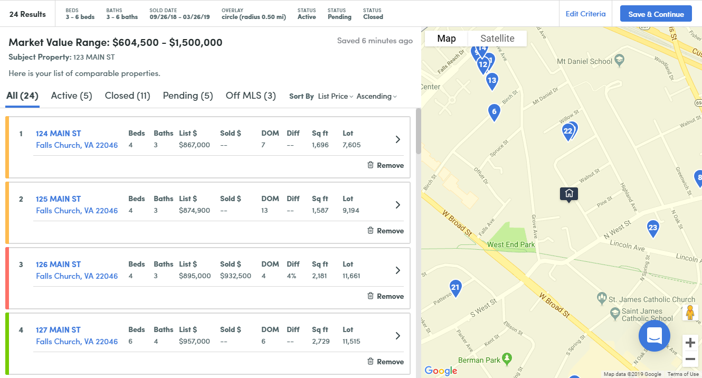Click map pin number 6
Screen dimensions: 702x378
pos(494,112)
